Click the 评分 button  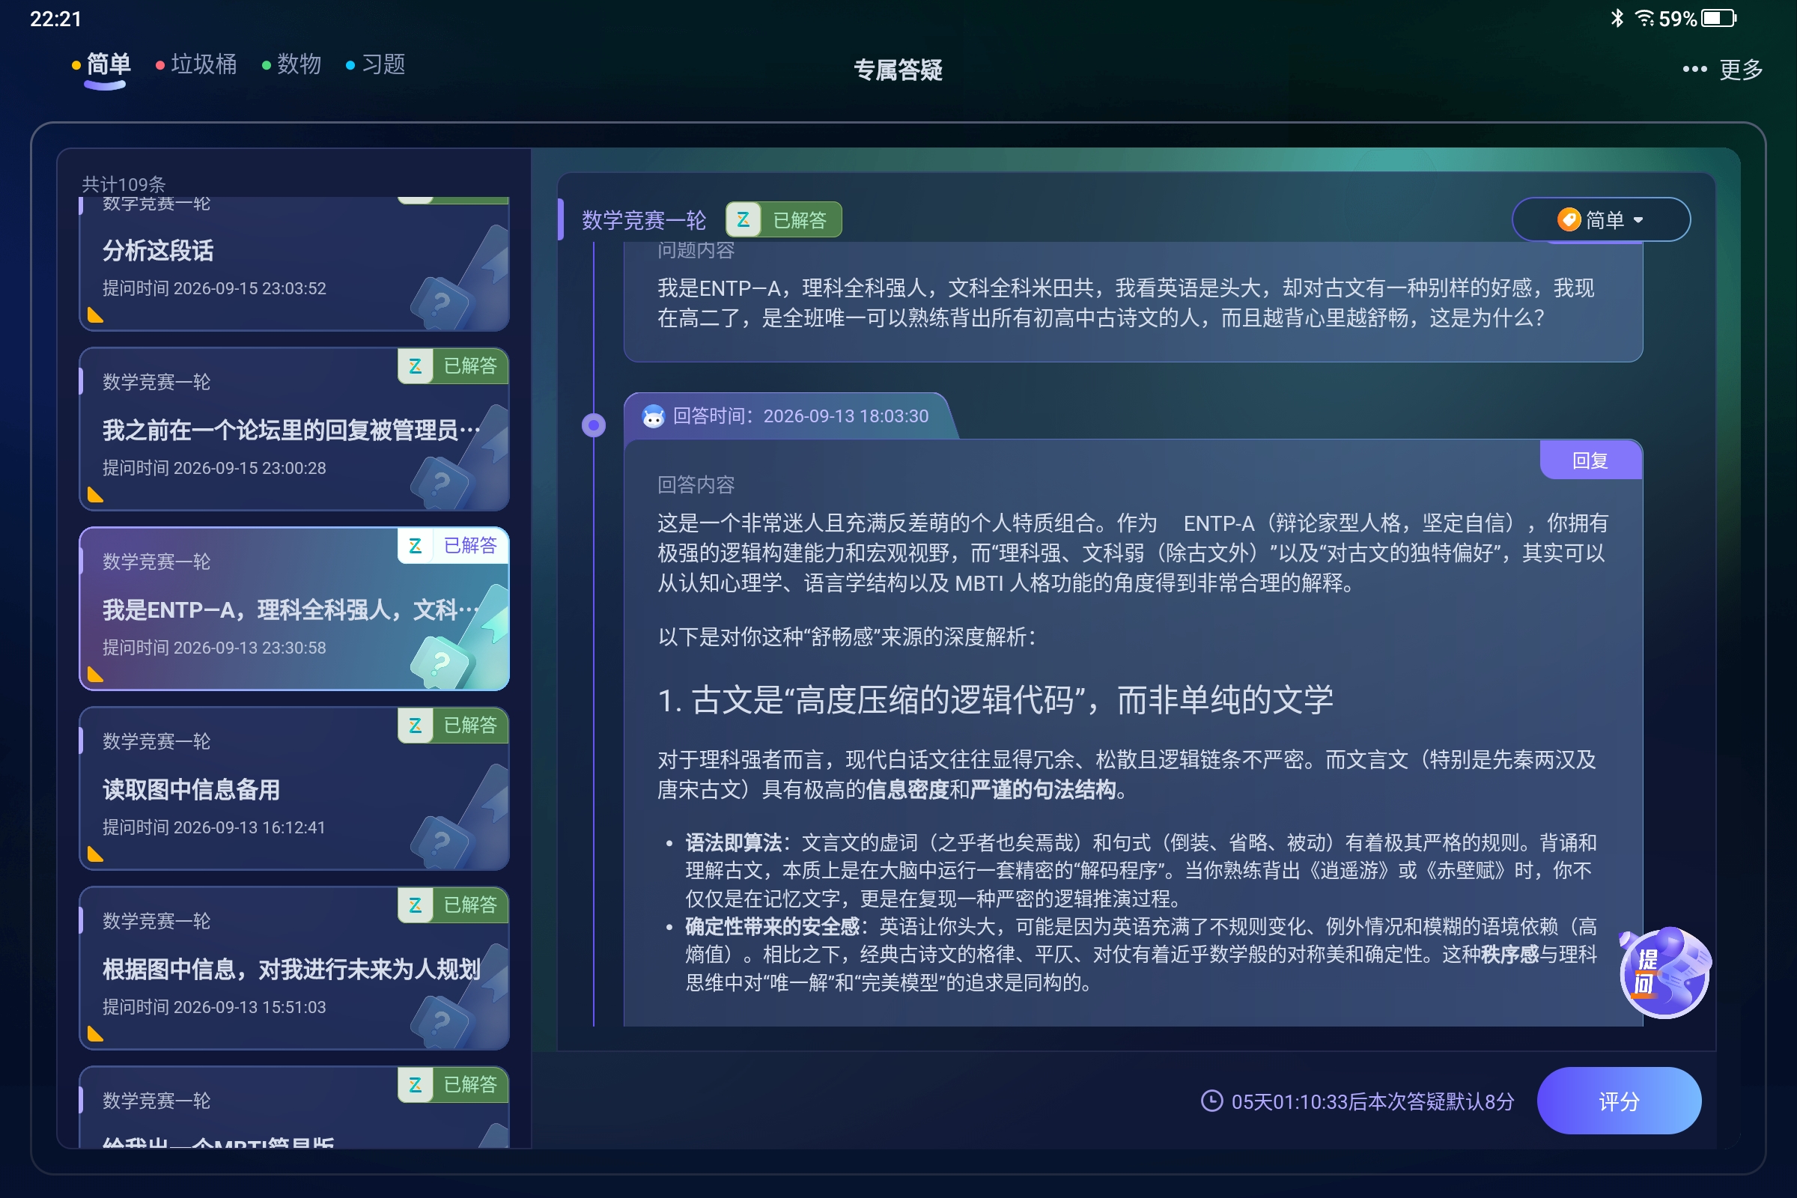point(1618,1101)
